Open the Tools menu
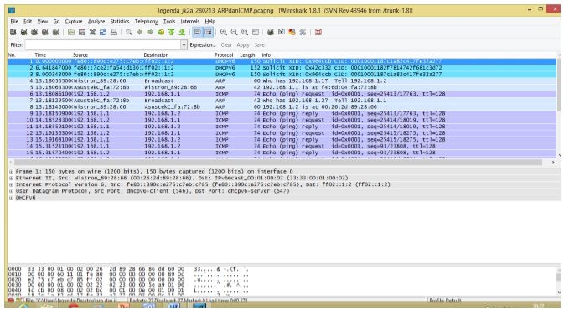The width and height of the screenshot is (569, 311). [169, 22]
